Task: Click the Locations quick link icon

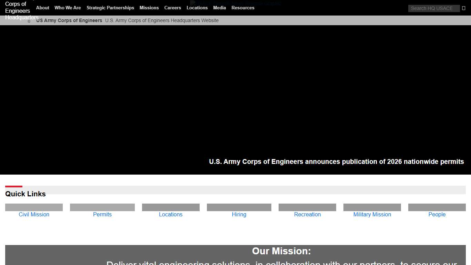Action: (170, 207)
